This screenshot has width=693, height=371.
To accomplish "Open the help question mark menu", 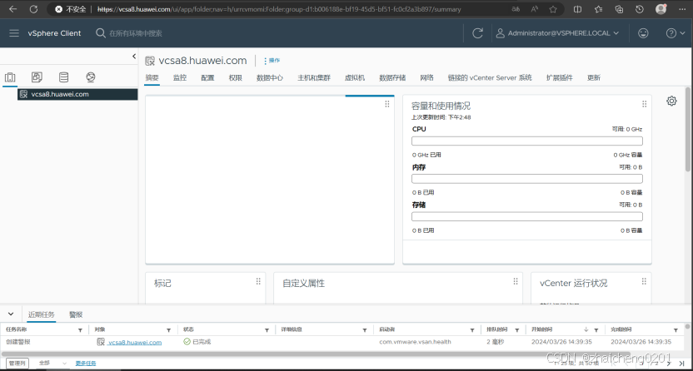I will click(x=675, y=33).
